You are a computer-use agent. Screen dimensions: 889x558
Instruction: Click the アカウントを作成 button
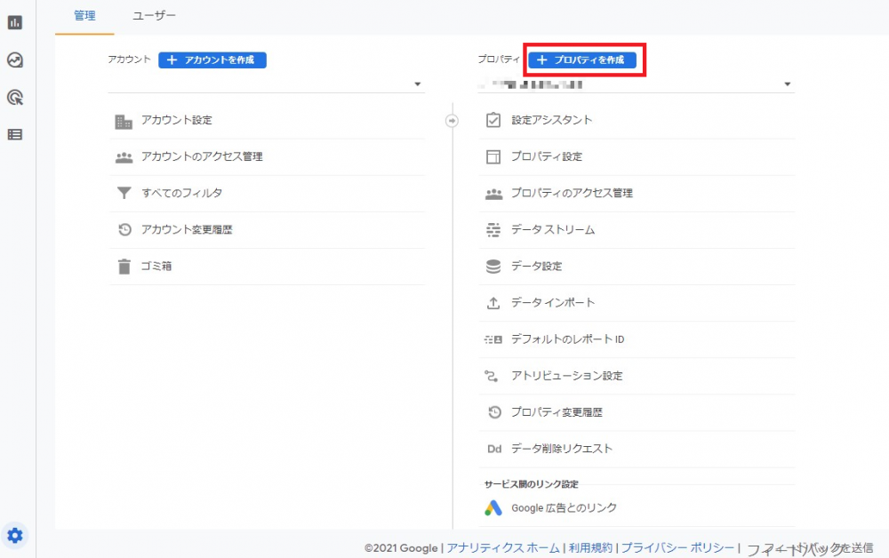pos(212,60)
